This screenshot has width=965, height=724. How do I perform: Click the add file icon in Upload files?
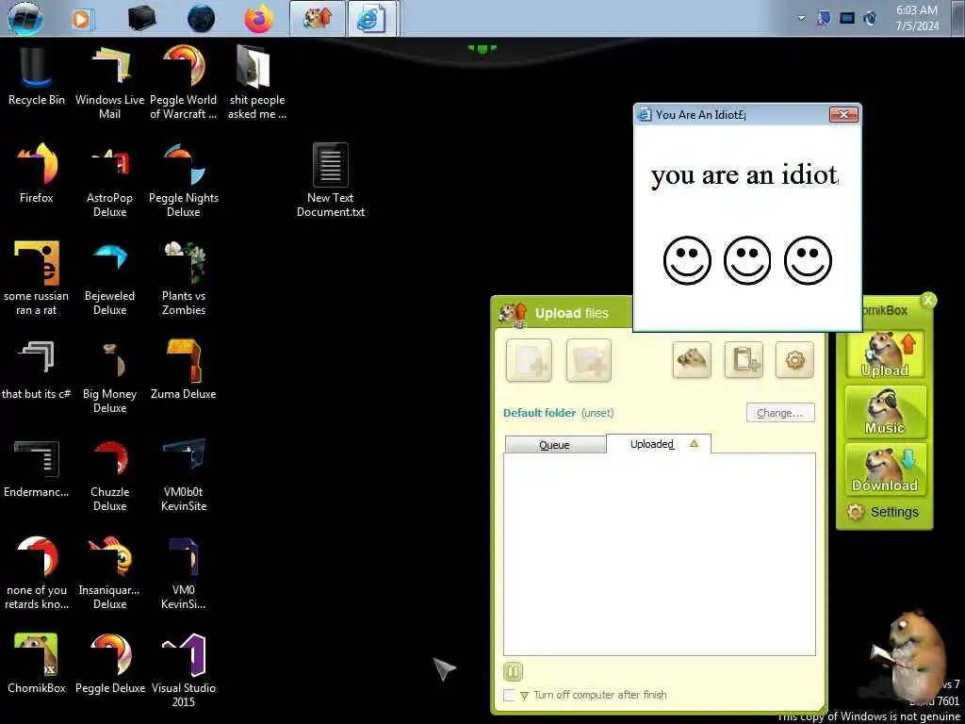tap(529, 360)
